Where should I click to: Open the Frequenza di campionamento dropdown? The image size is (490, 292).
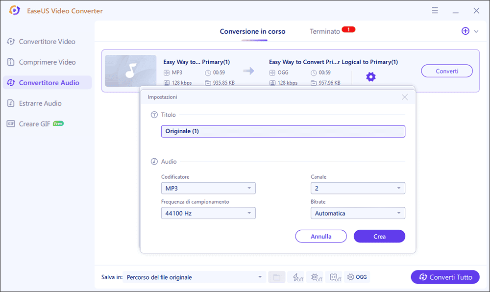pos(208,213)
